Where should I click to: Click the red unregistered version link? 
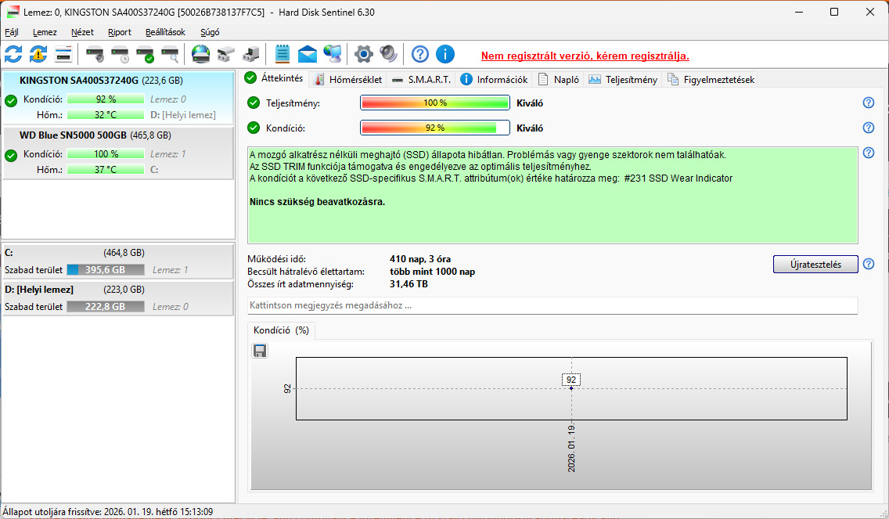pyautogui.click(x=585, y=56)
